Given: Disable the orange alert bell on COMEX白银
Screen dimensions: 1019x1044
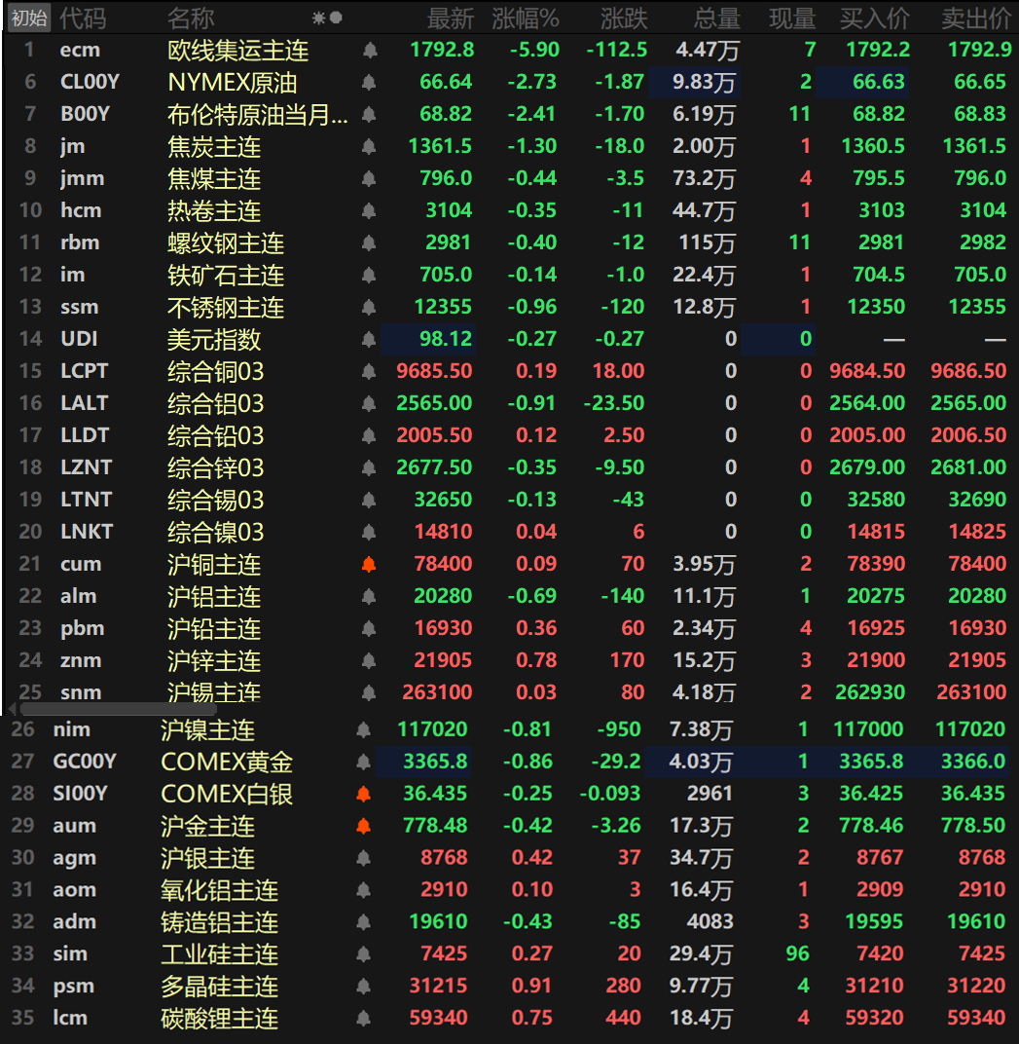Looking at the screenshot, I should (363, 795).
